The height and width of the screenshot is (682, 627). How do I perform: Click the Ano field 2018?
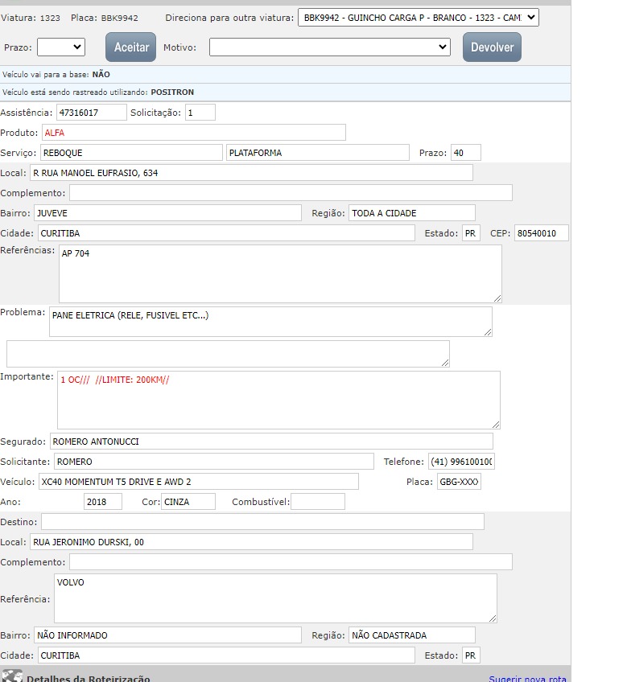[103, 502]
